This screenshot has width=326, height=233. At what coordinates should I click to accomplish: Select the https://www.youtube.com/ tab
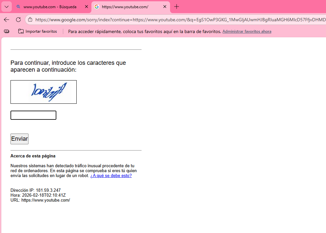coord(131,7)
